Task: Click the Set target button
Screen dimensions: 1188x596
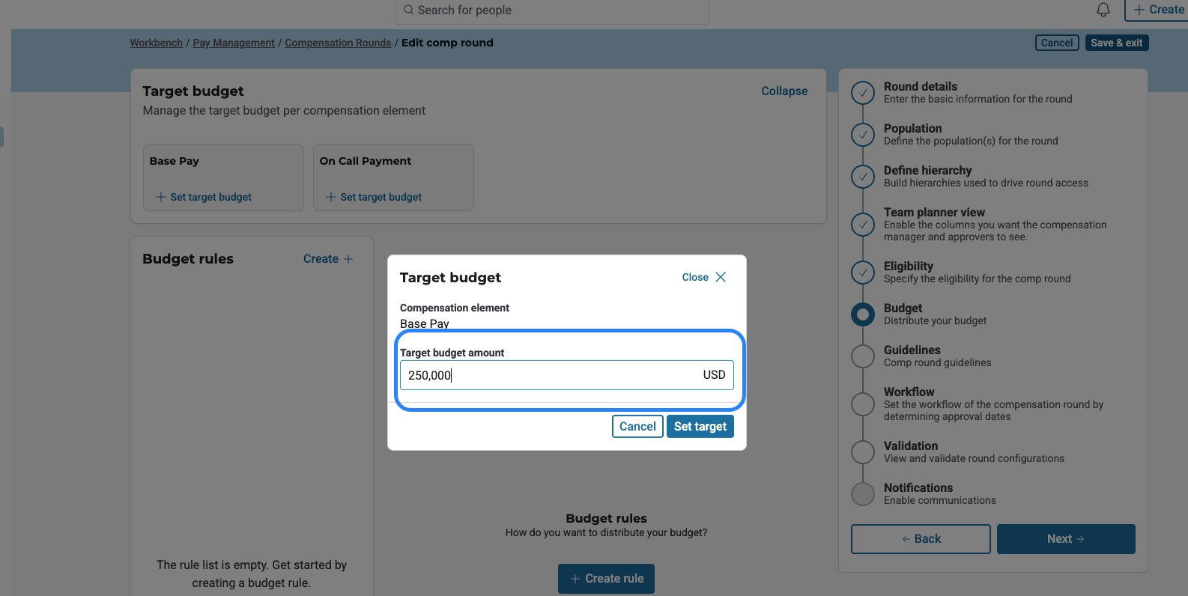Action: click(x=700, y=426)
